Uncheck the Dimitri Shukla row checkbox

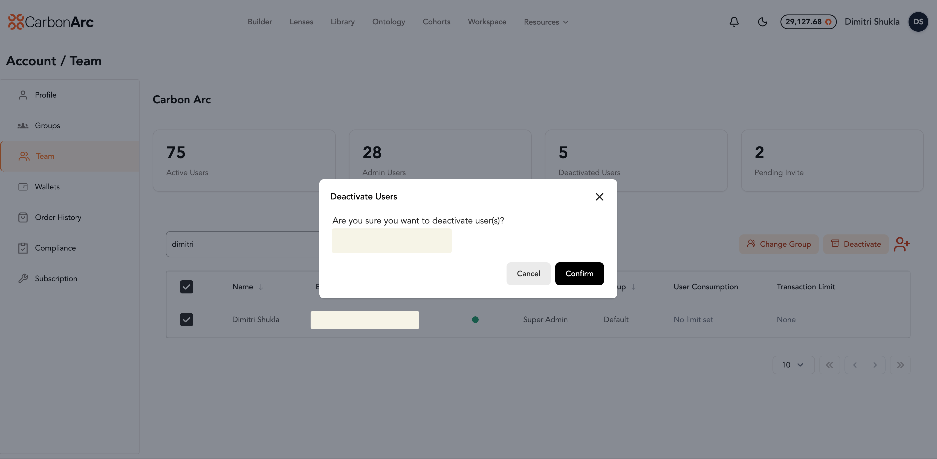click(187, 320)
